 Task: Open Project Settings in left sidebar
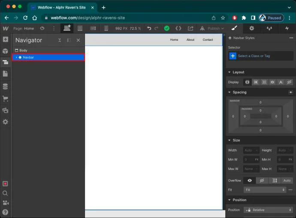6,122
